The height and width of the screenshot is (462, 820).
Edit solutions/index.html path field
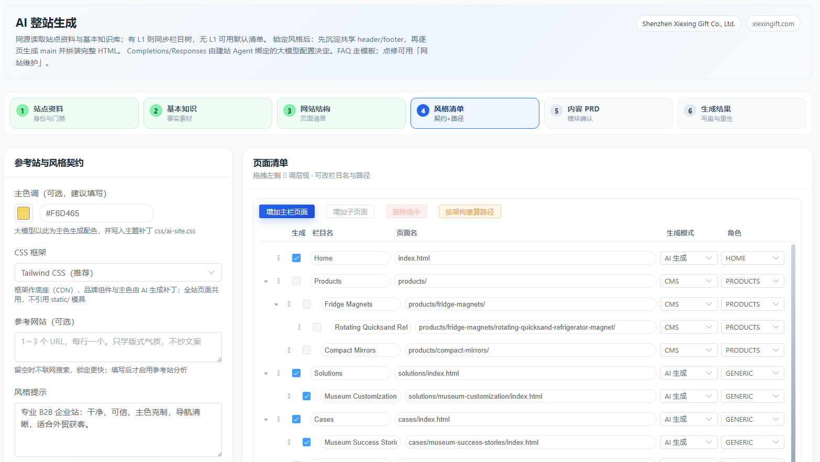[x=525, y=373]
